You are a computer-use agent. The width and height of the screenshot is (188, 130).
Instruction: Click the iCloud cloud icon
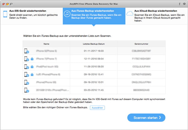[130, 13]
